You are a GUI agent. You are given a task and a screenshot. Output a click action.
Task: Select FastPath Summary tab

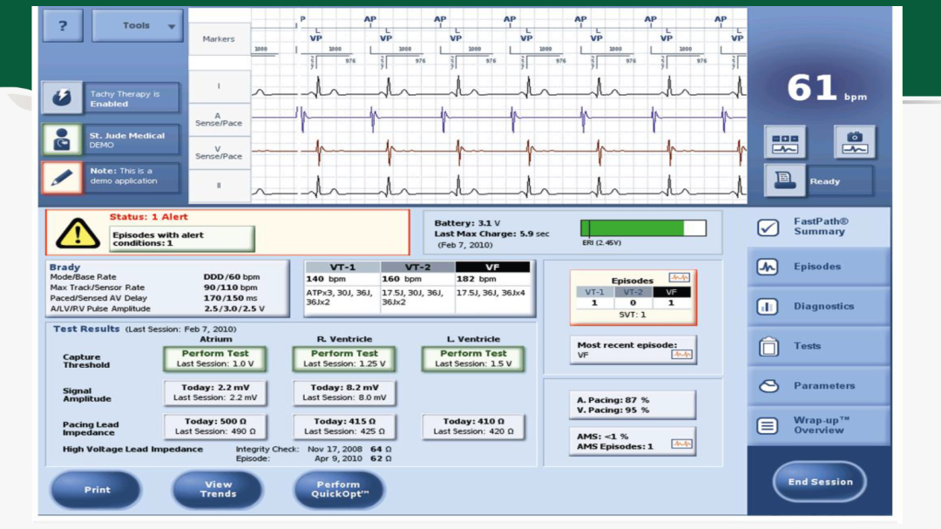point(819,227)
